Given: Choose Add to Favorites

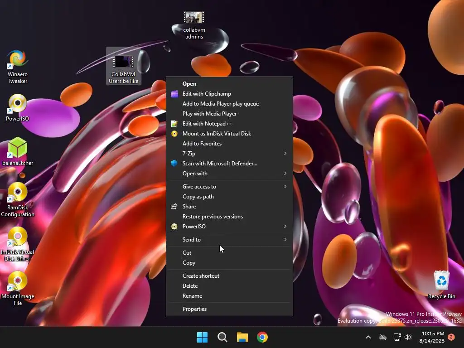Looking at the screenshot, I should 229,144.
